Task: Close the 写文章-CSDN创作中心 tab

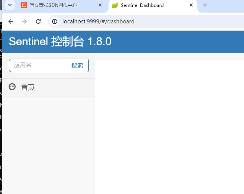Action: pyautogui.click(x=100, y=5)
